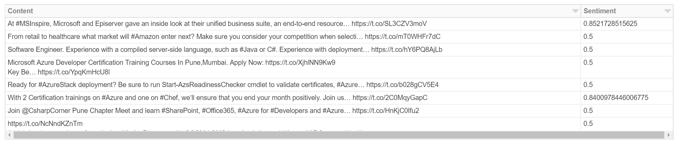Click the 0.5 sentiment in the Software Engineer row
Viewport: 678px width, 143px height.
(x=588, y=50)
